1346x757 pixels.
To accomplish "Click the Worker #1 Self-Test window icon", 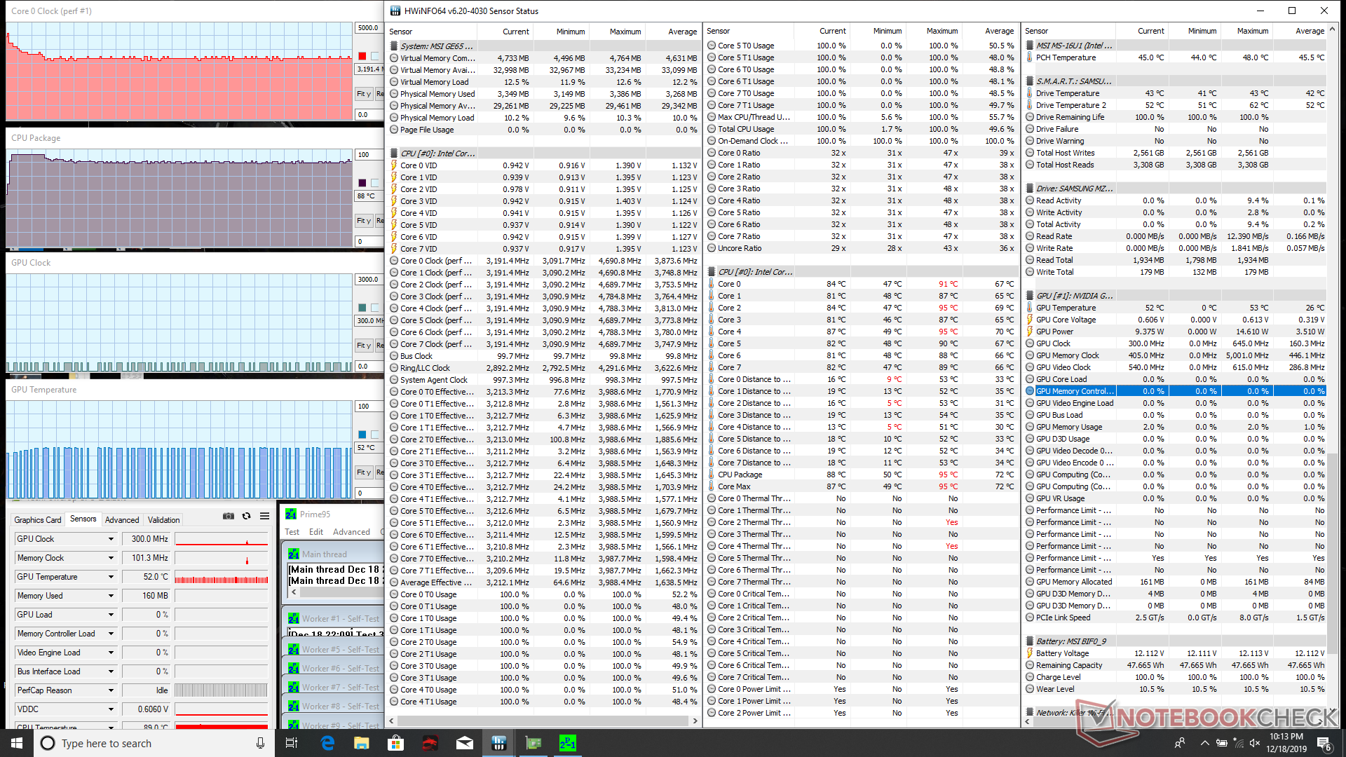I will [294, 618].
